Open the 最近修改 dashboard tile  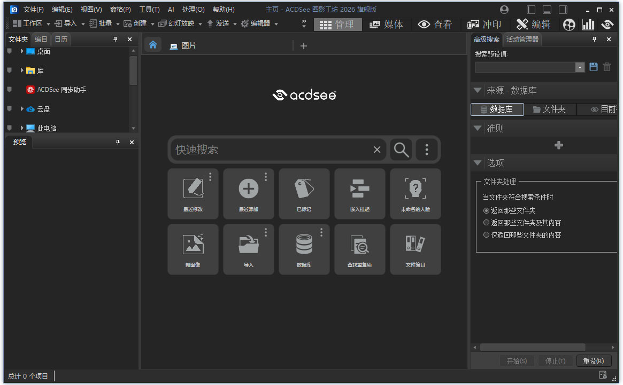[193, 194]
